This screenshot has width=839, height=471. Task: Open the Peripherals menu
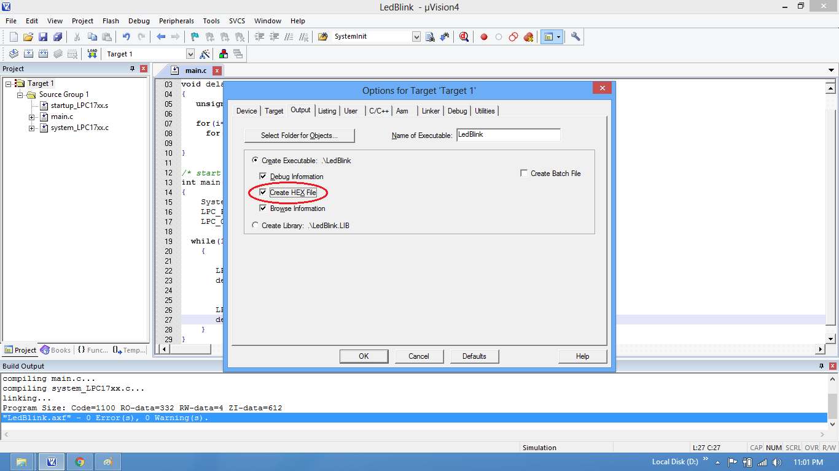click(x=176, y=21)
